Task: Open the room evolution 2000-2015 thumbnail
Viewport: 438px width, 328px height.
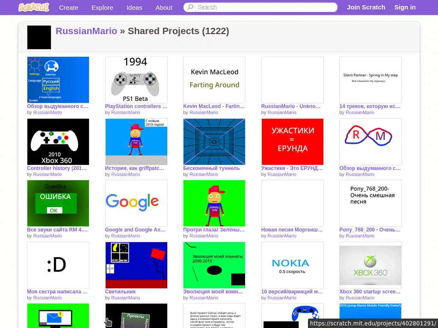Action: click(214, 265)
